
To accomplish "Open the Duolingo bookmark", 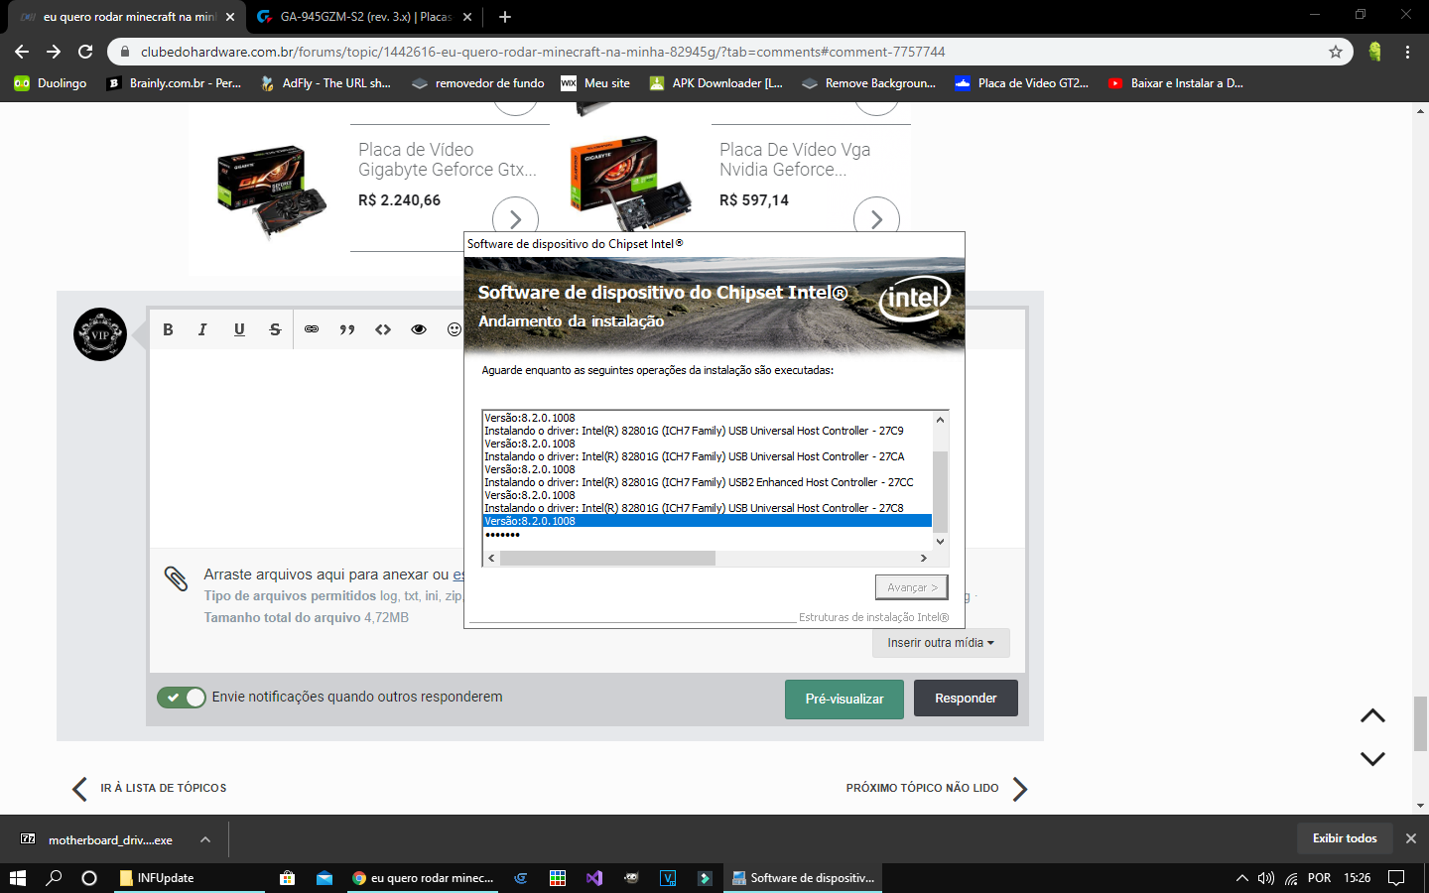I will [51, 83].
